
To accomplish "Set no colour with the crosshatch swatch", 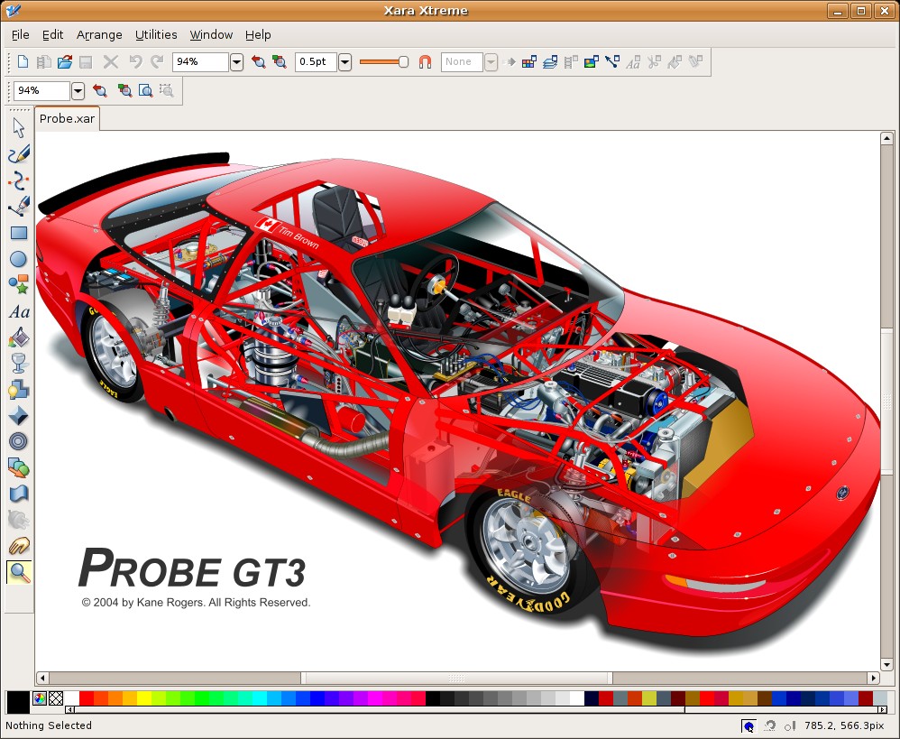I will [x=56, y=698].
